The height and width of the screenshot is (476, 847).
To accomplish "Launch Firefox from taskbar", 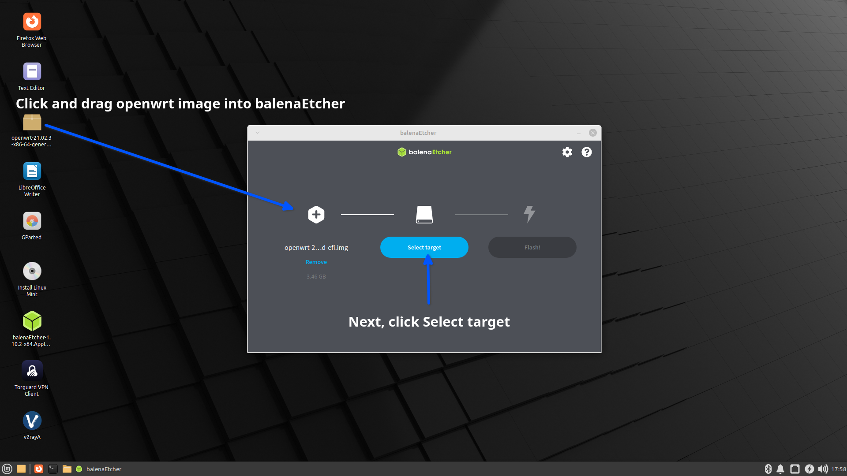I will coord(39,469).
